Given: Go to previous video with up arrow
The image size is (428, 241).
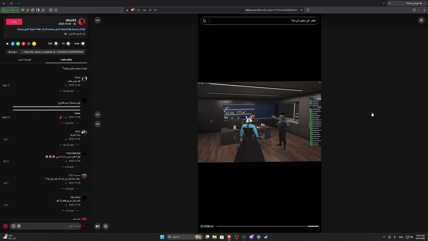Looking at the screenshot, I should point(98,114).
